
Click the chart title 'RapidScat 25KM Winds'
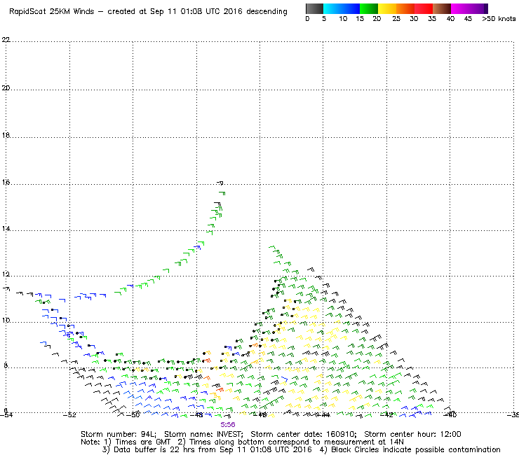click(52, 12)
